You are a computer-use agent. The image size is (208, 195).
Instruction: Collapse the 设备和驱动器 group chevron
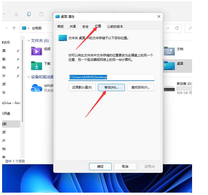[28, 77]
